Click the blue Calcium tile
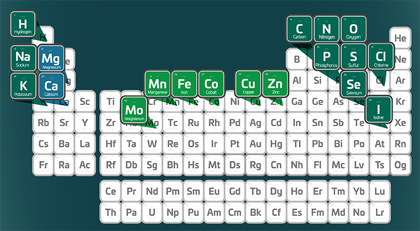420x231 pixels. (51, 86)
